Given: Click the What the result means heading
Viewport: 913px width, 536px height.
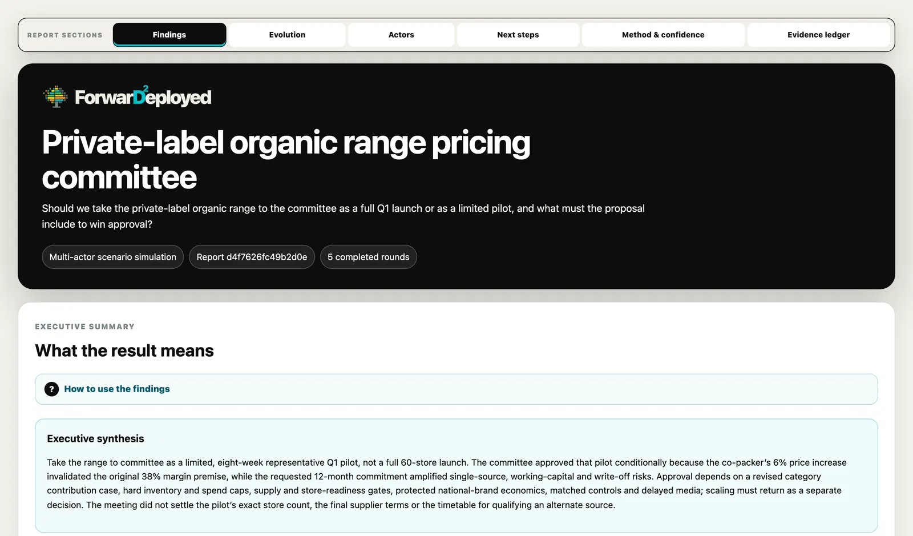Looking at the screenshot, I should (124, 350).
